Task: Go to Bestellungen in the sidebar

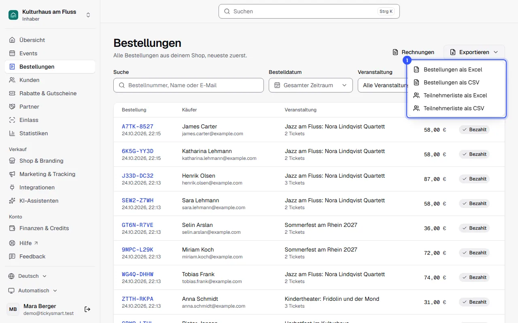Action: 50,67
